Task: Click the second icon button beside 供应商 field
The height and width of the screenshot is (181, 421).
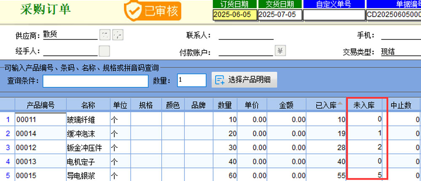Action: pyautogui.click(x=118, y=35)
